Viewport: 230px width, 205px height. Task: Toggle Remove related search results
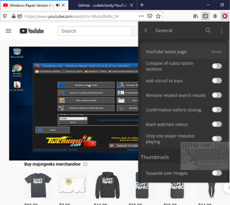[x=217, y=95]
